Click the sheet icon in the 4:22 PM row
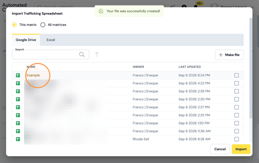Image resolution: width=259 pixels, height=163 pixels. tap(18, 83)
